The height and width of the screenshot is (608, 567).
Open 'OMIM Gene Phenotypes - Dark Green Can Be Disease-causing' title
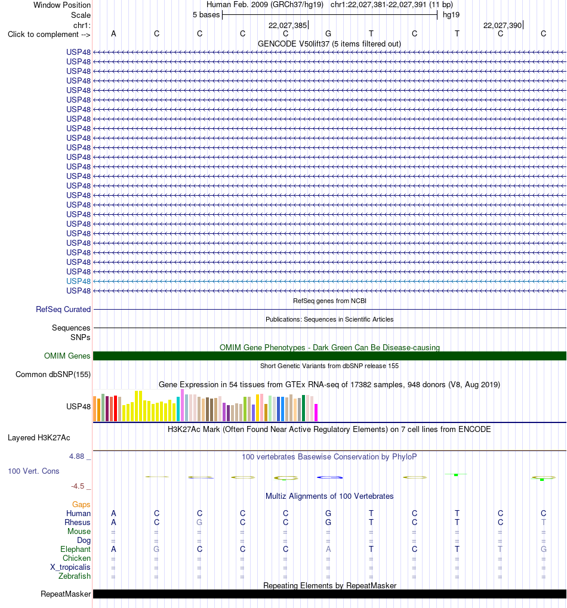pyautogui.click(x=329, y=347)
